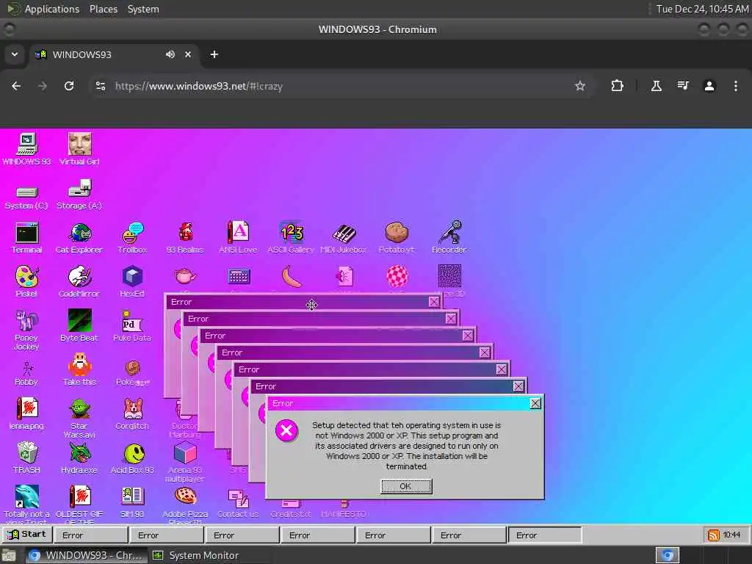The image size is (752, 564).
Task: Open the Contact us icon
Action: (x=238, y=502)
